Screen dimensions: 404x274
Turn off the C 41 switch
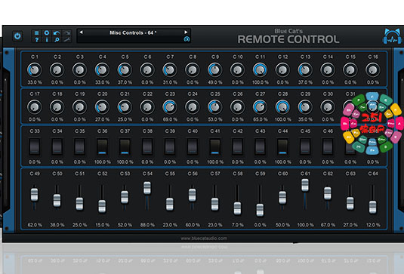pos(215,146)
